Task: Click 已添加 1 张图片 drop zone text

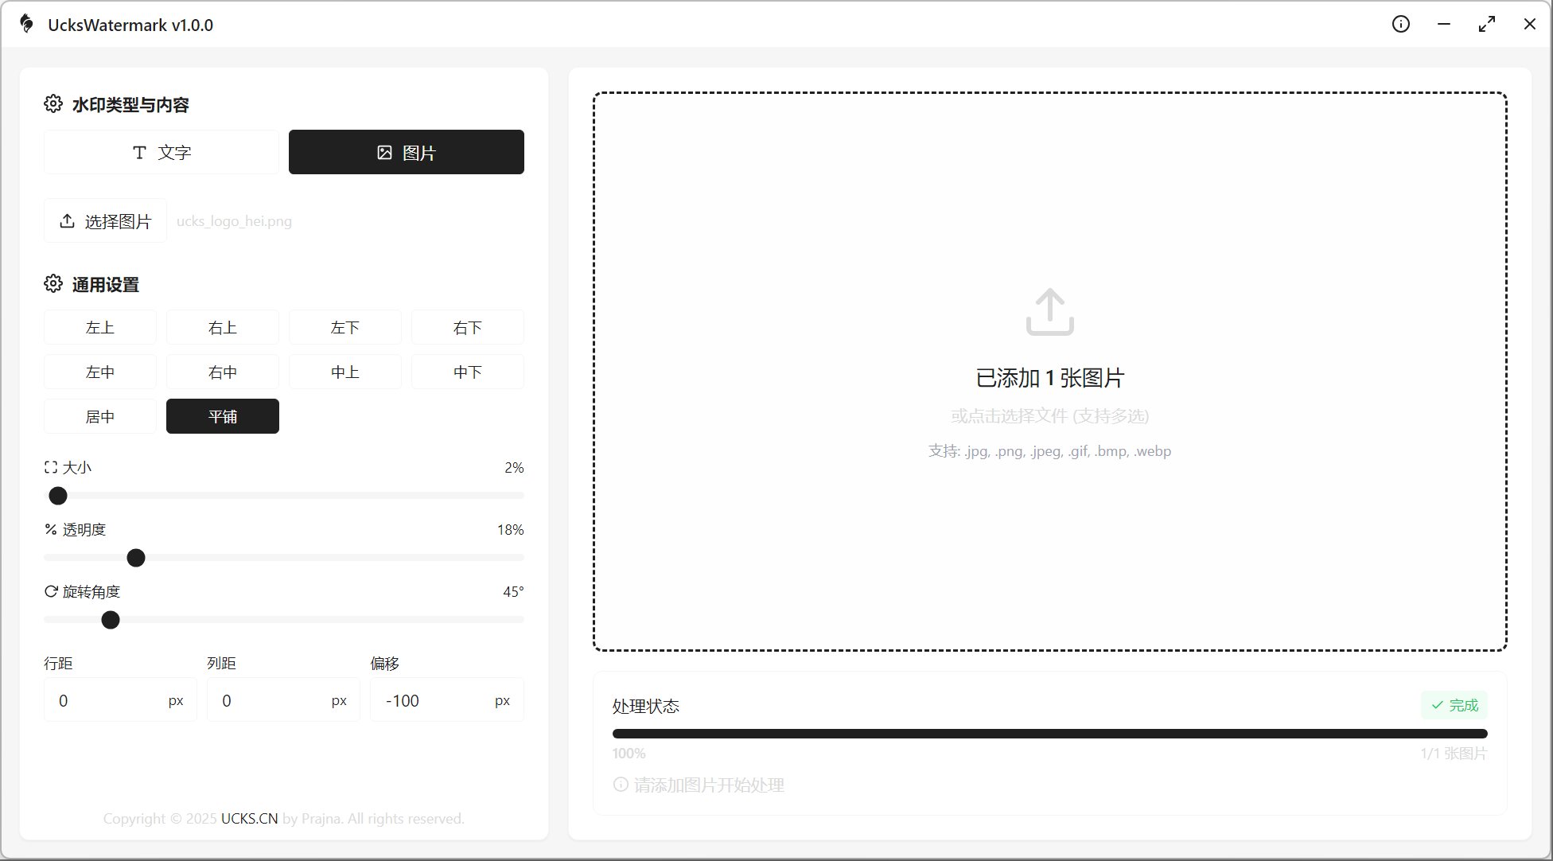Action: pyautogui.click(x=1049, y=378)
